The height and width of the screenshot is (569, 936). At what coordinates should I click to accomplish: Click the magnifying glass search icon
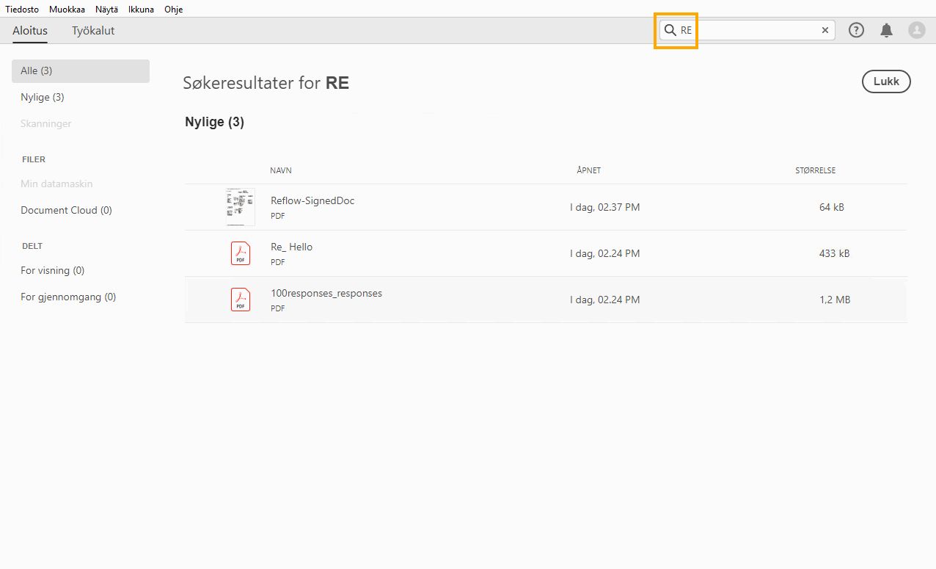(670, 30)
